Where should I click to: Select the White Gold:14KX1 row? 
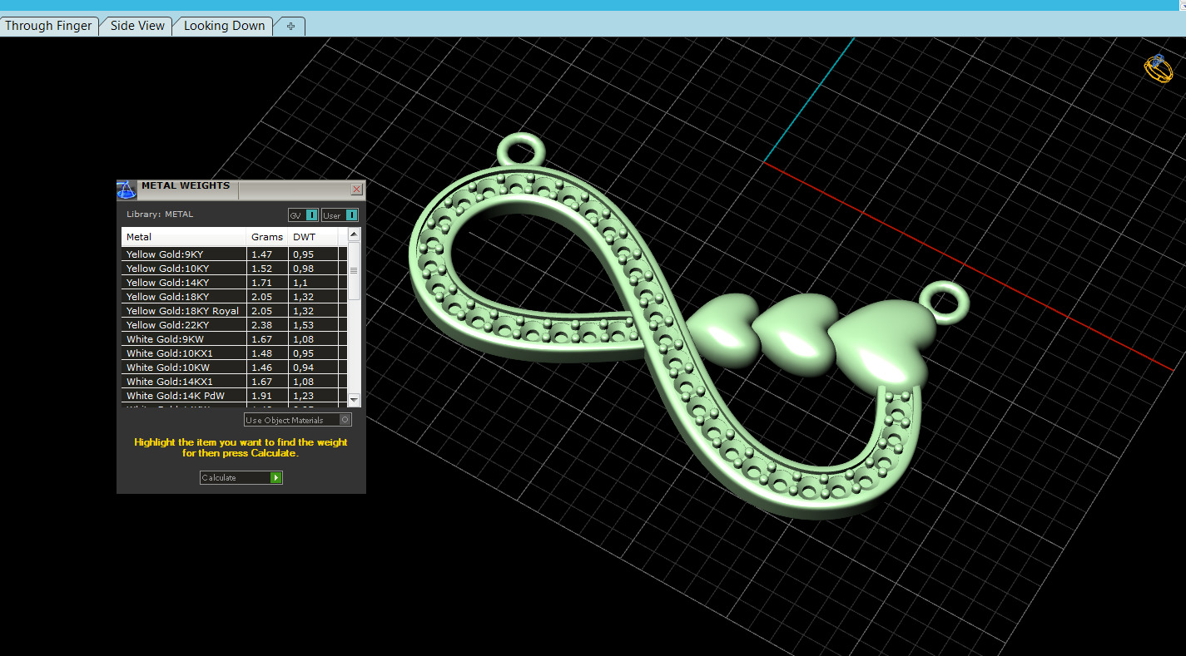[235, 382]
